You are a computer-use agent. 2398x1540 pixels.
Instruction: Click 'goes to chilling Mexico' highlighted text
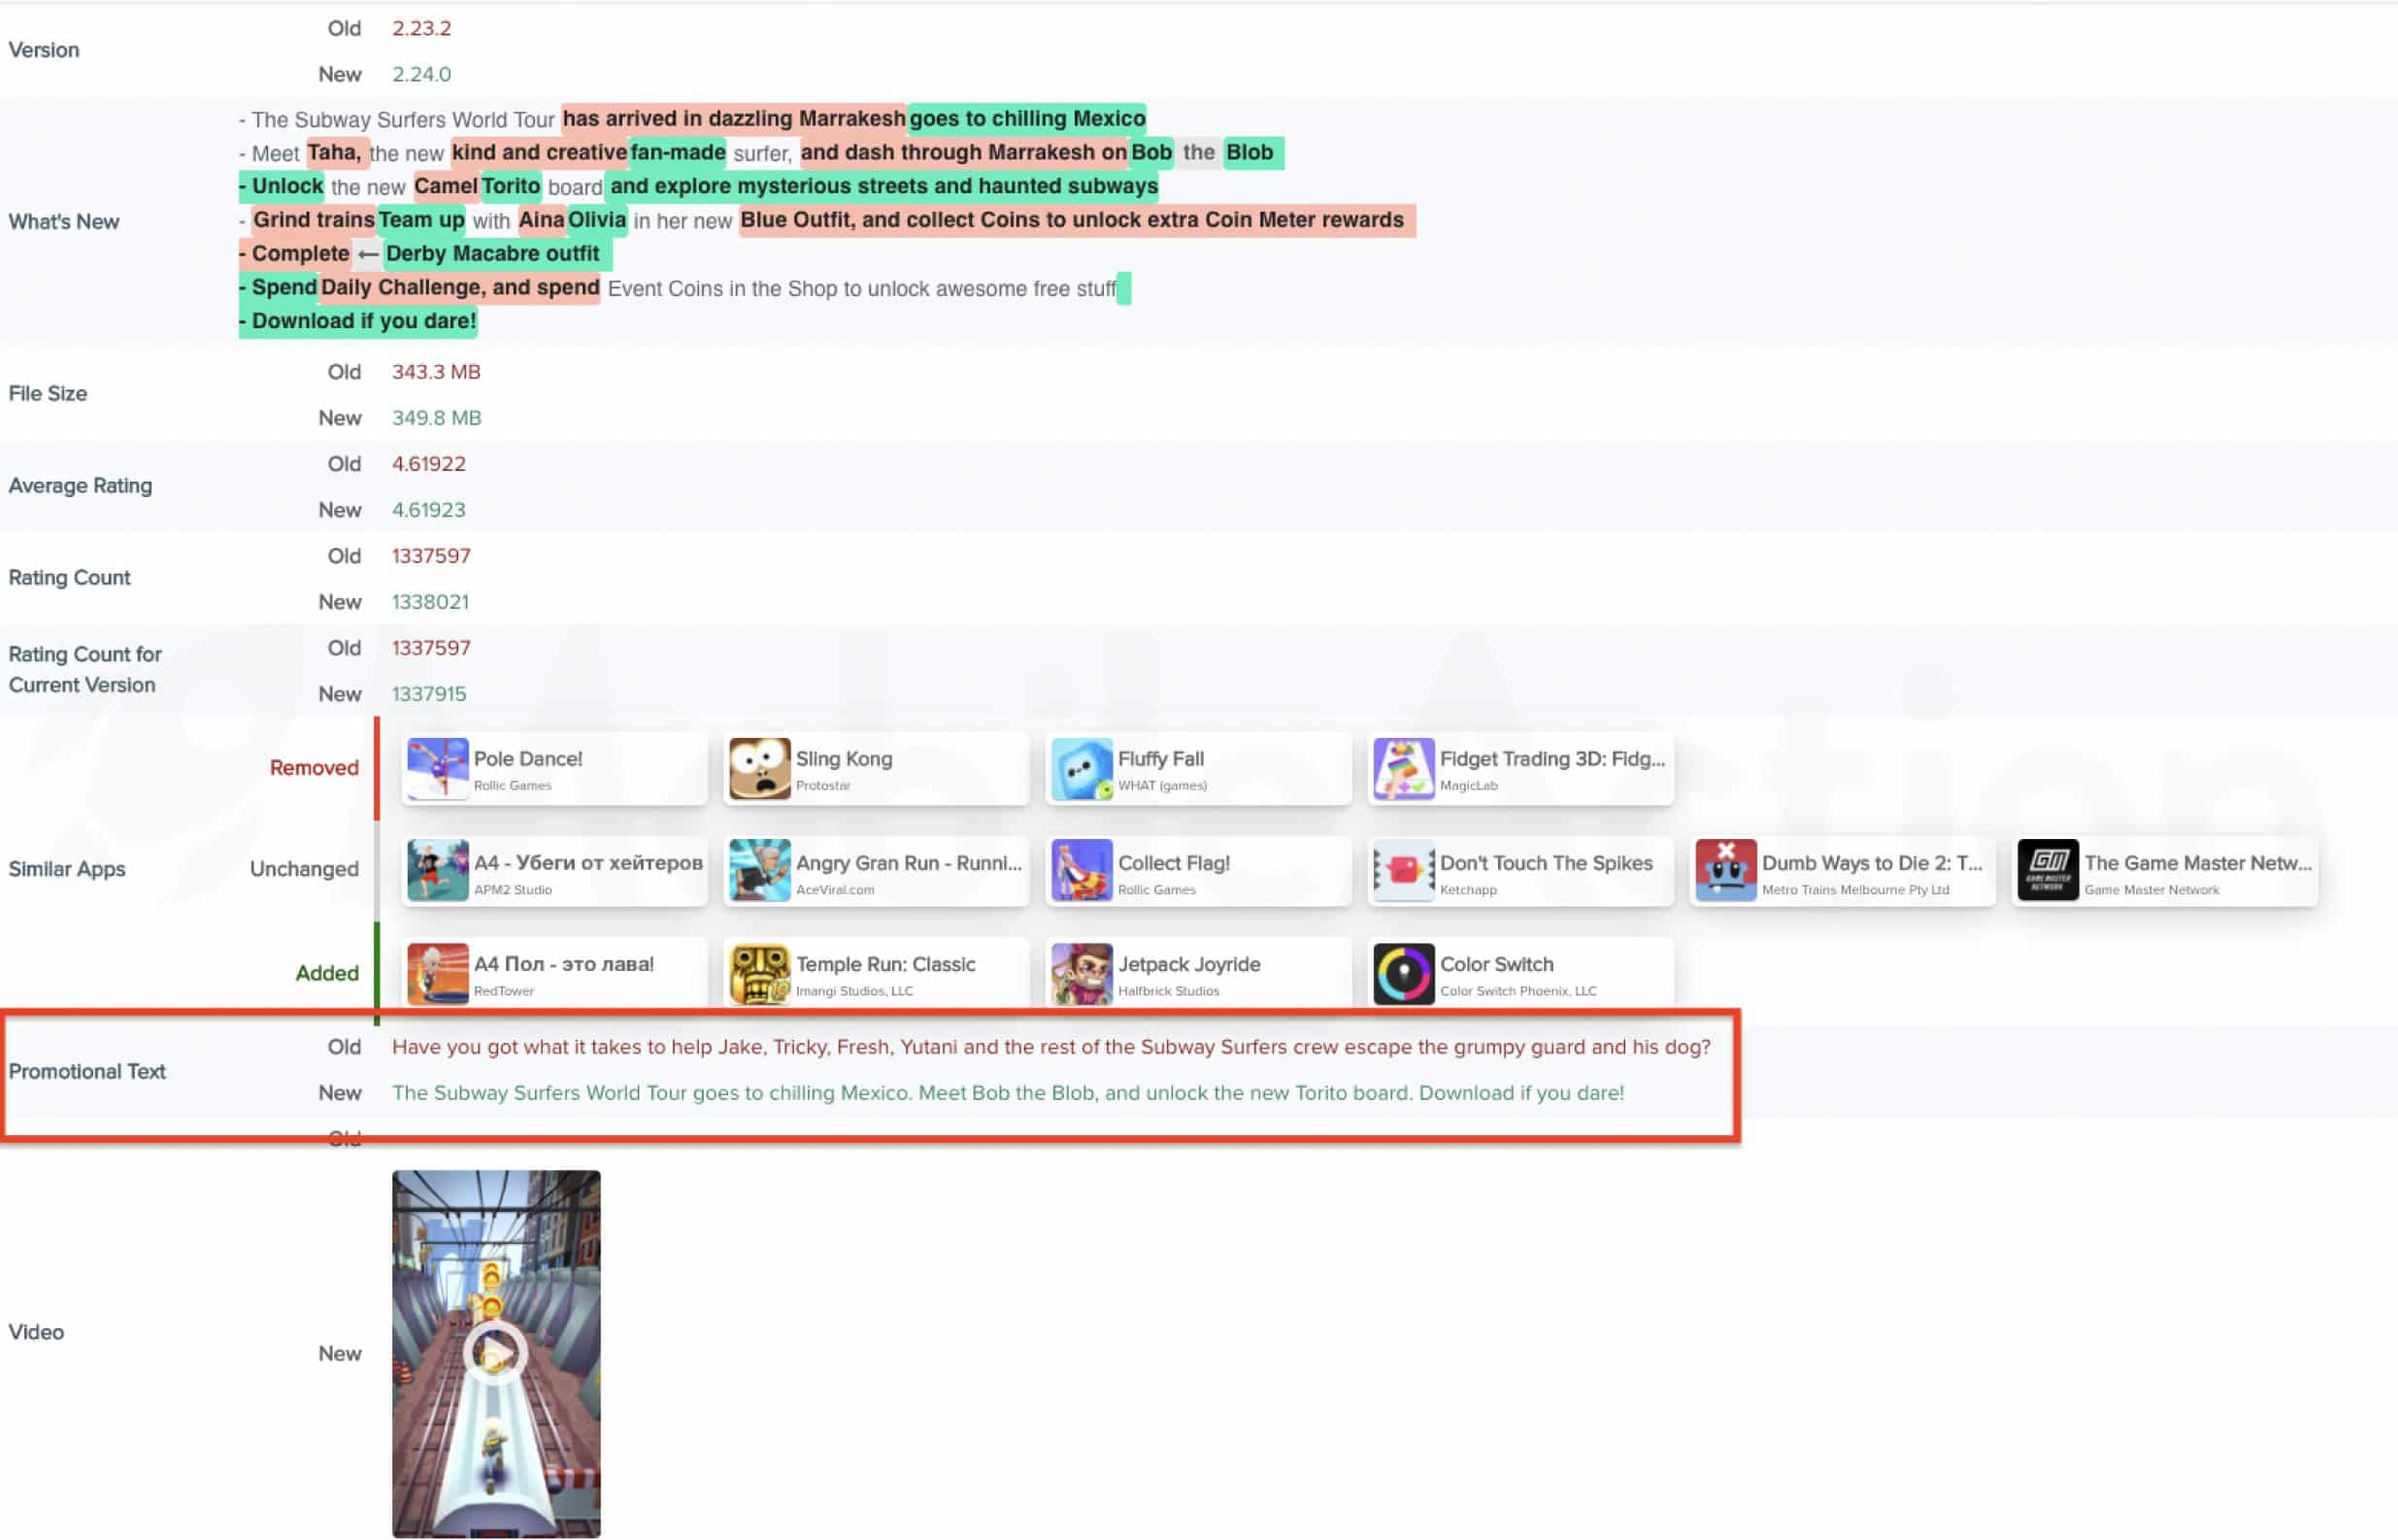(1026, 118)
